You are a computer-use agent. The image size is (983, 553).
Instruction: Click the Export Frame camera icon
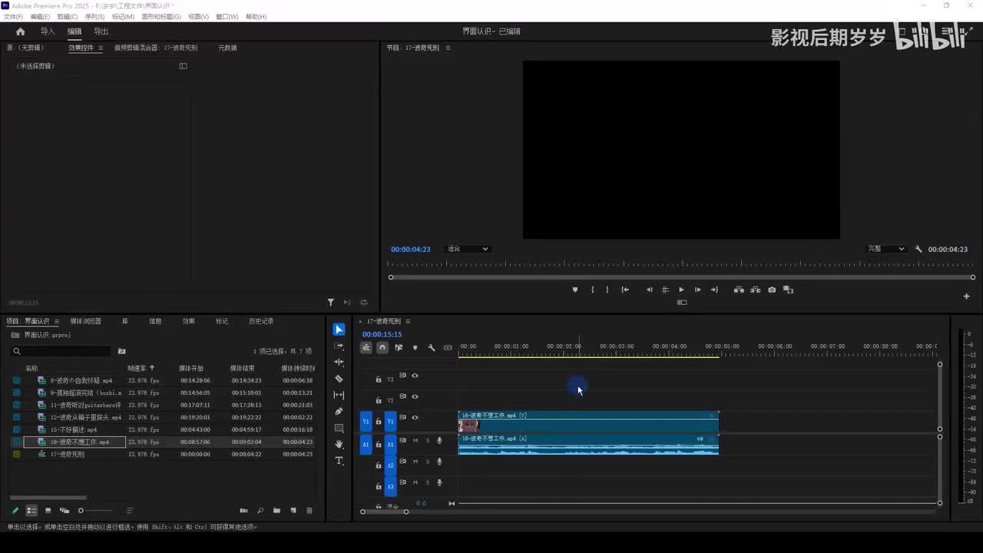772,290
